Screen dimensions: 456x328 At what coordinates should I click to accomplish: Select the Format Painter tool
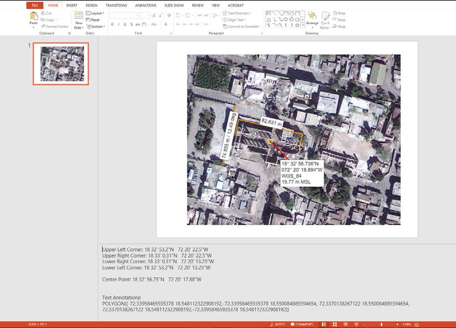(54, 26)
